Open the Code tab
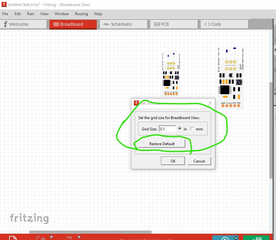The height and width of the screenshot is (240, 276). point(224,24)
